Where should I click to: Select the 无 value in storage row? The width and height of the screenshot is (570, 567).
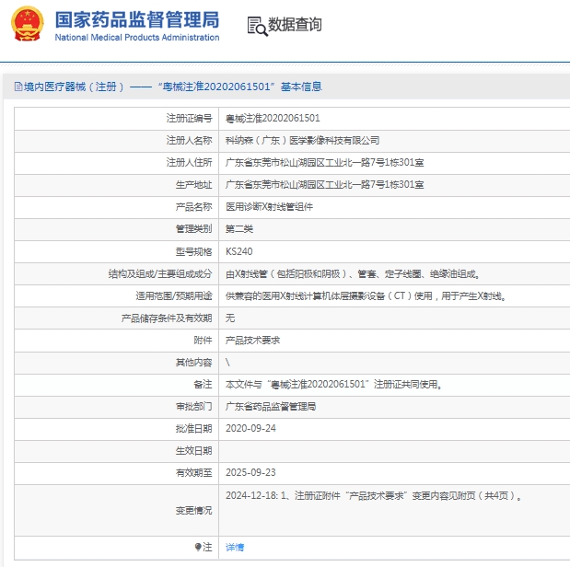coord(230,318)
